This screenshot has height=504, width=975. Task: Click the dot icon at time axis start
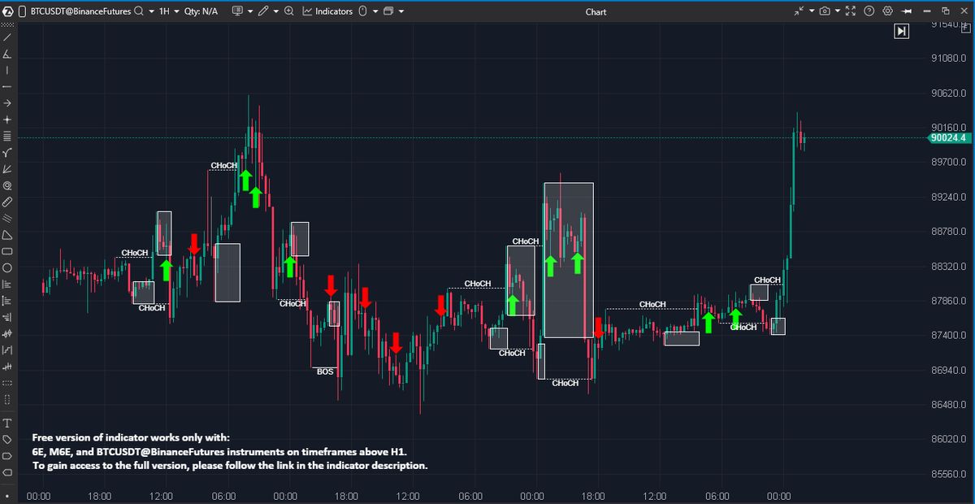7,495
